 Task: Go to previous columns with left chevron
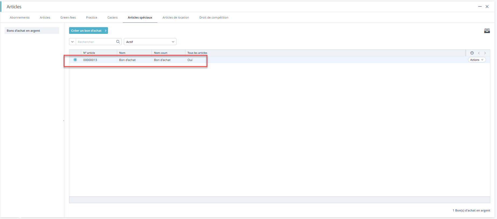(479, 53)
